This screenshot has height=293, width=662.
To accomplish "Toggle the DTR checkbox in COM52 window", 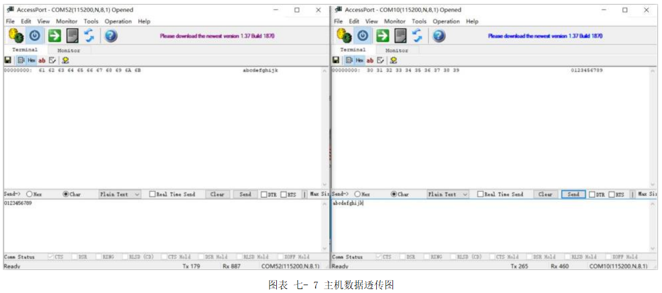I will coord(264,194).
